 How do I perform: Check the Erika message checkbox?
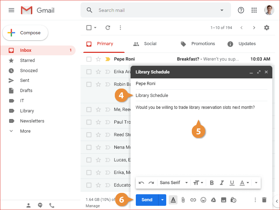(89, 72)
